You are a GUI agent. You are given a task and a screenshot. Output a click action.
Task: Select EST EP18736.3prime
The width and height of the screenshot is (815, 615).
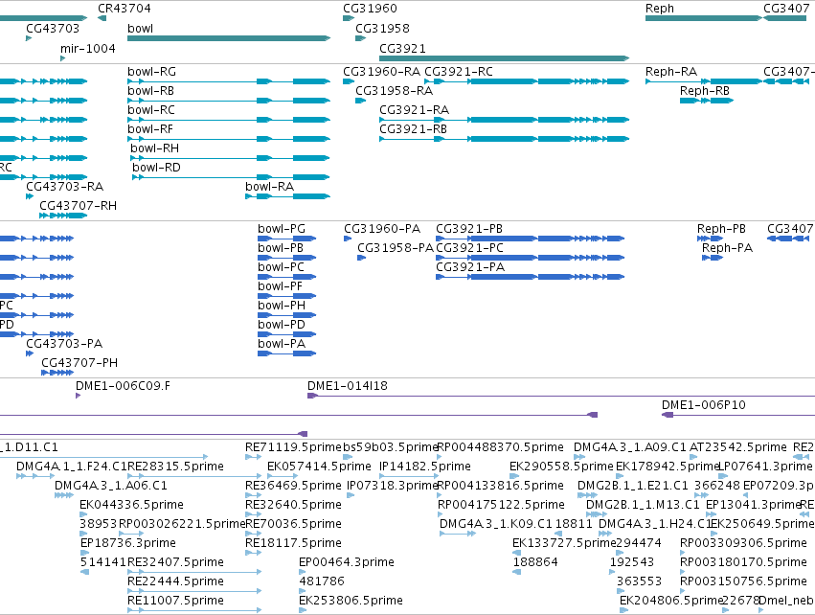(x=128, y=543)
